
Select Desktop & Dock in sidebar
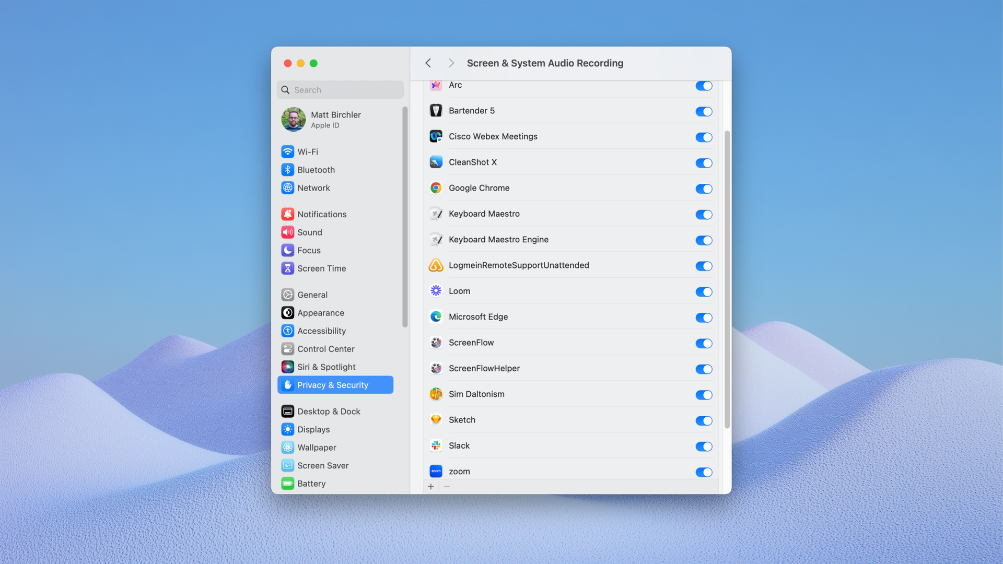pyautogui.click(x=329, y=412)
